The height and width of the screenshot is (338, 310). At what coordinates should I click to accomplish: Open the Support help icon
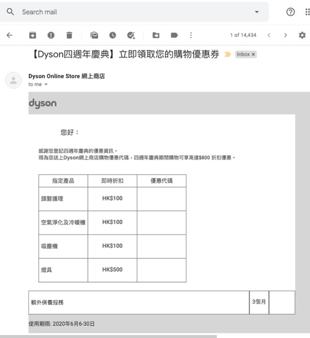coord(290,12)
